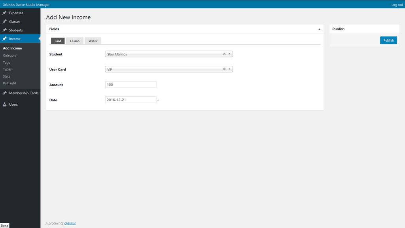The image size is (405, 228).
Task: Go to Add Income submenu item
Action: coord(12,48)
